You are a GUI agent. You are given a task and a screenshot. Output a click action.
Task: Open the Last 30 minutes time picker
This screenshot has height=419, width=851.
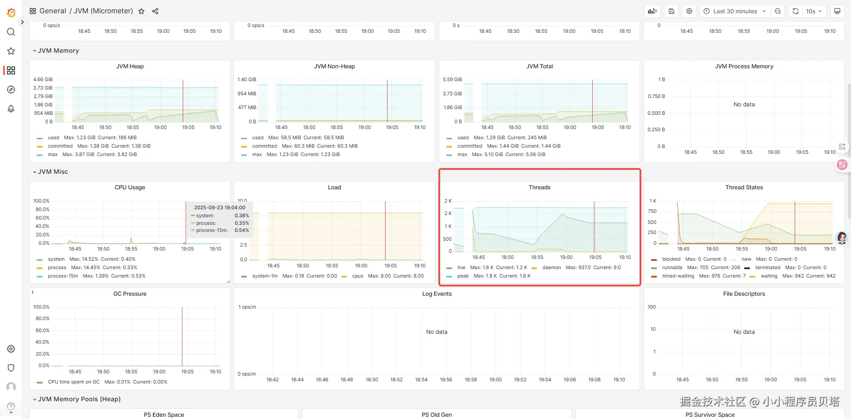[735, 11]
